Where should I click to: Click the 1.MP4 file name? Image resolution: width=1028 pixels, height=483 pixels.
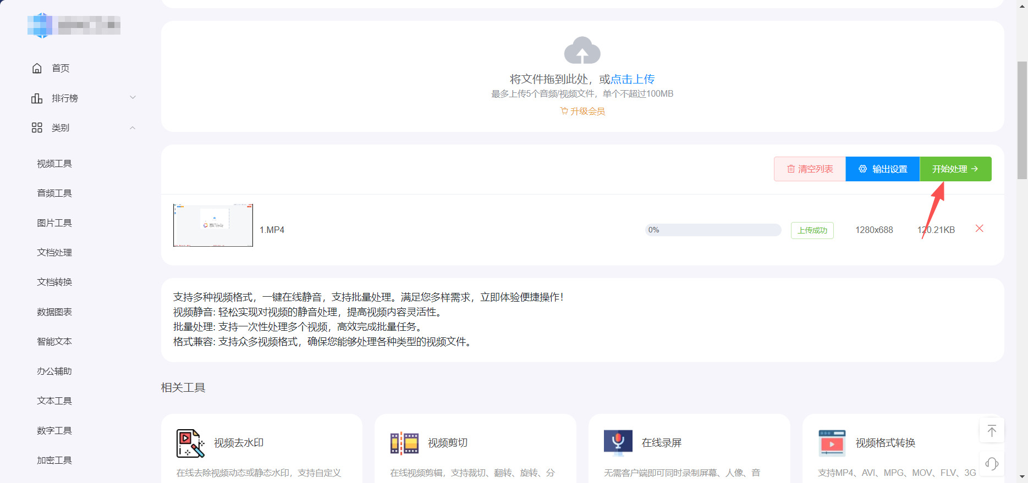click(272, 230)
